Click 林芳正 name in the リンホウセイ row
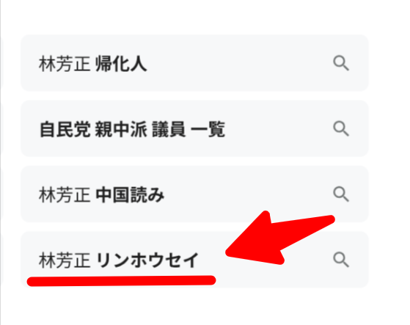410x325 pixels. [65, 260]
